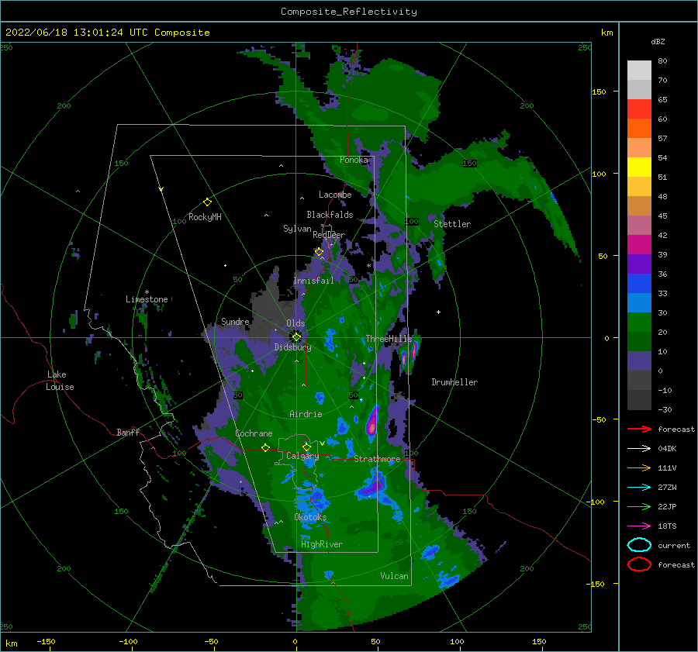
Task: Click the yellow diamond marker below Cochrane
Action: [x=265, y=447]
